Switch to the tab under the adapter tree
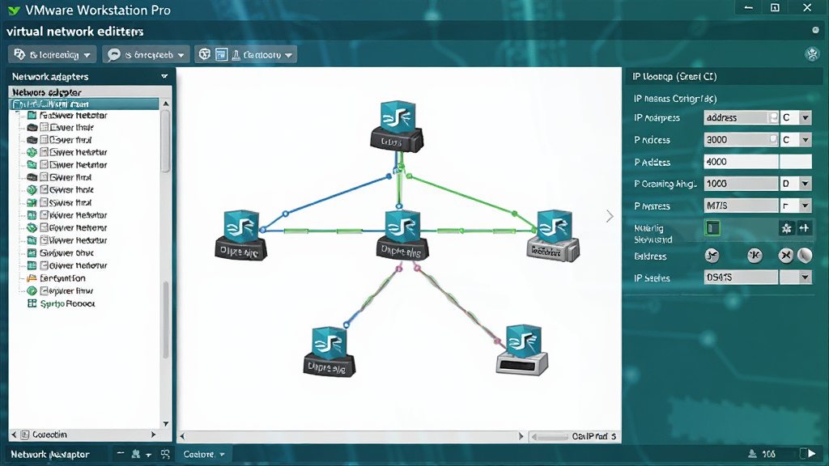This screenshot has width=829, height=466. [x=45, y=434]
